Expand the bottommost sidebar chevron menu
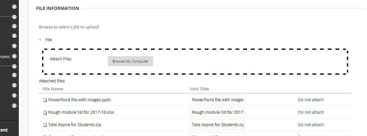The height and width of the screenshot is (136, 367). tap(14, 106)
